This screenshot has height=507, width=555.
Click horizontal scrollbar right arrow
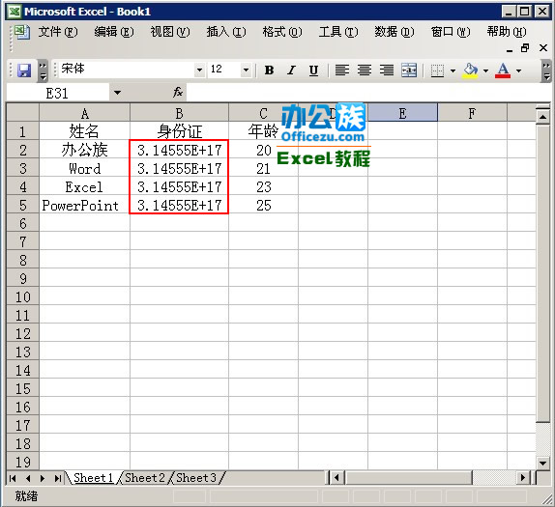(x=522, y=478)
